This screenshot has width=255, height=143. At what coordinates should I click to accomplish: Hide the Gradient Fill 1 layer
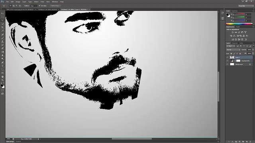[x=228, y=61]
